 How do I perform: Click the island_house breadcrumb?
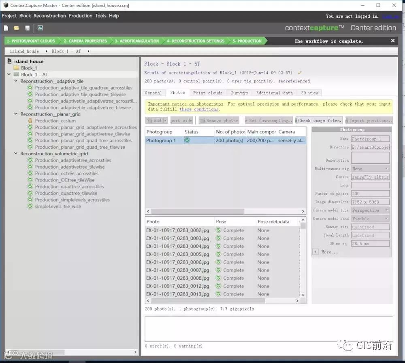(24, 51)
